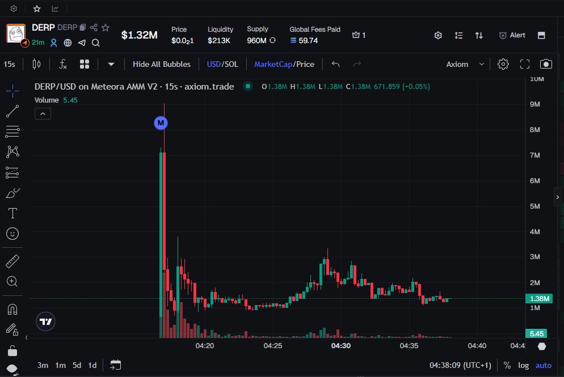
Task: Set the 1m date range
Action: tap(60, 365)
